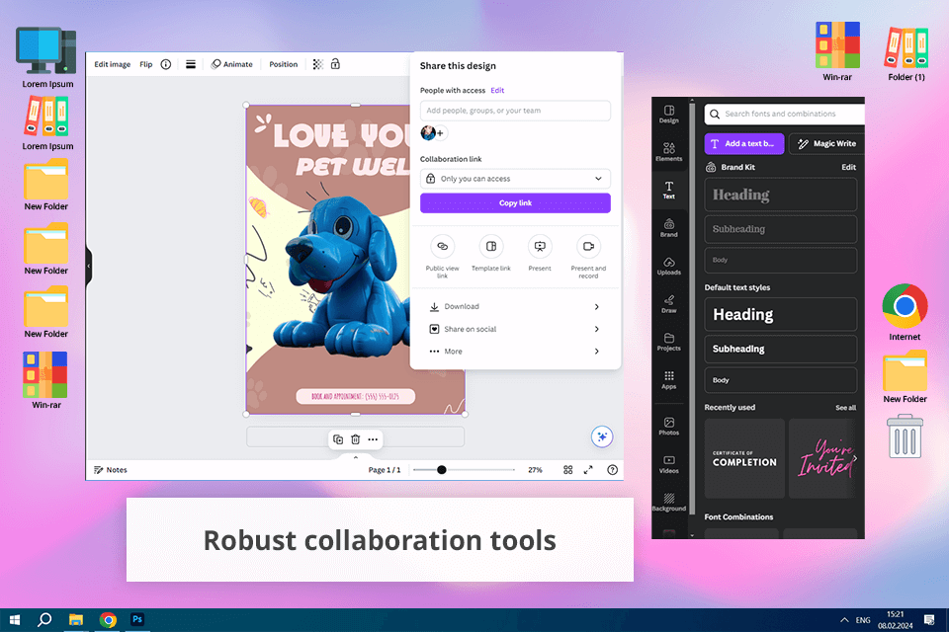Open the help question mark icon
The image size is (949, 632).
coord(613,470)
